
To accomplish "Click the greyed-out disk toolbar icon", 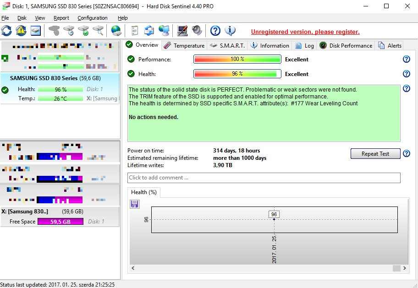I will pyautogui.click(x=55, y=31).
